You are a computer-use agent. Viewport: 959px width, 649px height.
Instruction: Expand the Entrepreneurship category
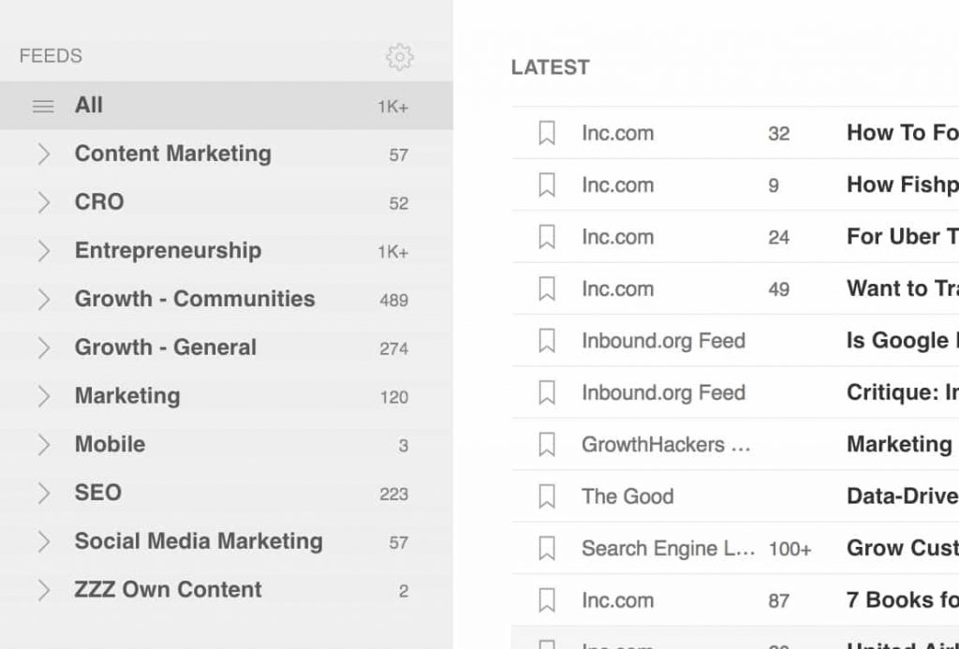pos(44,251)
